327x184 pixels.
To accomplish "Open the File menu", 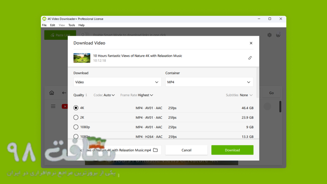I will (x=44, y=25).
